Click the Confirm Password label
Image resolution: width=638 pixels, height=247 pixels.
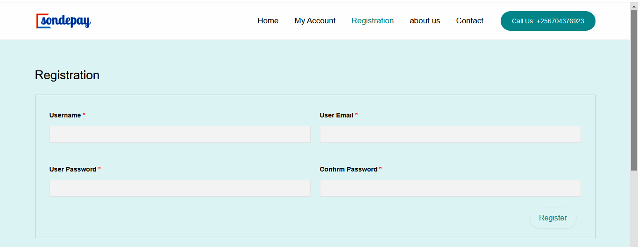point(348,169)
